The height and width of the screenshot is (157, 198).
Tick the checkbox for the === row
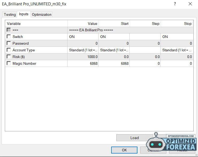(9, 30)
